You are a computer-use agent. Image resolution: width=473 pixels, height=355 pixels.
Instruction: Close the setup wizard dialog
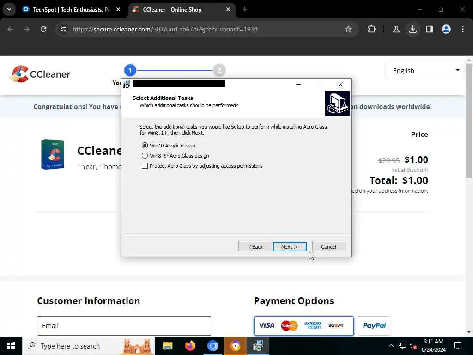tap(340, 84)
